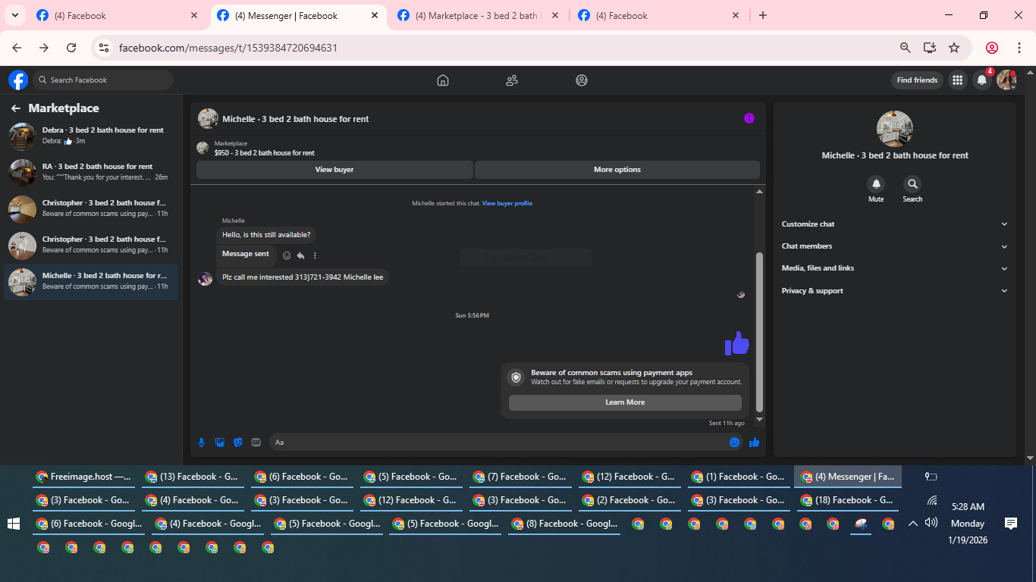Open the $950 listing thumbnail under header
This screenshot has height=582, width=1036.
202,148
